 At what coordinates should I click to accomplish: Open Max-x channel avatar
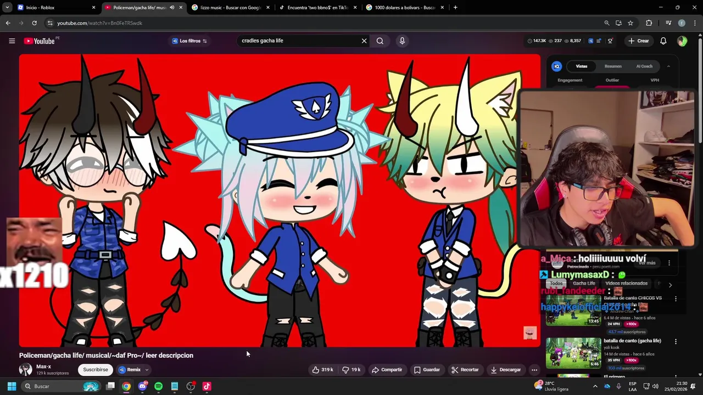[x=25, y=370]
